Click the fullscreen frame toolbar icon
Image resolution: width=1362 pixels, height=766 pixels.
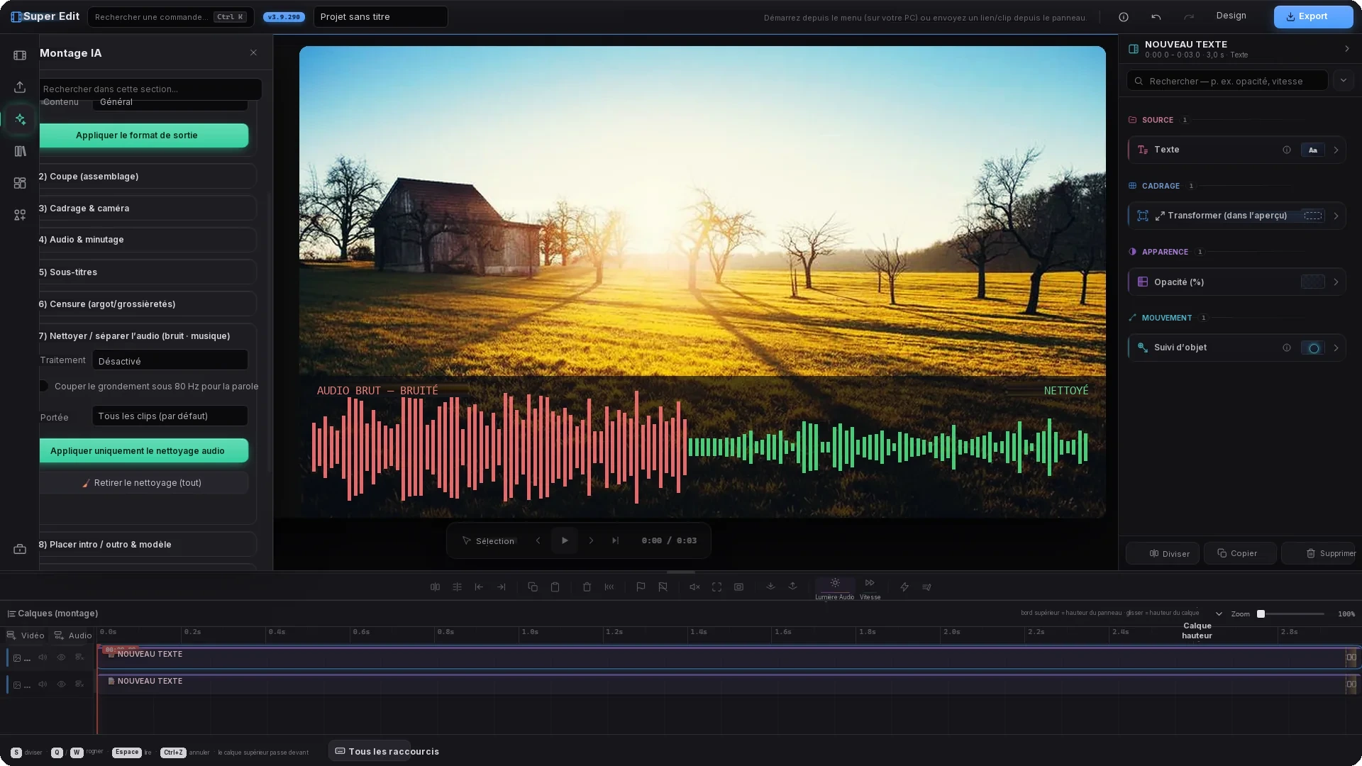716,587
